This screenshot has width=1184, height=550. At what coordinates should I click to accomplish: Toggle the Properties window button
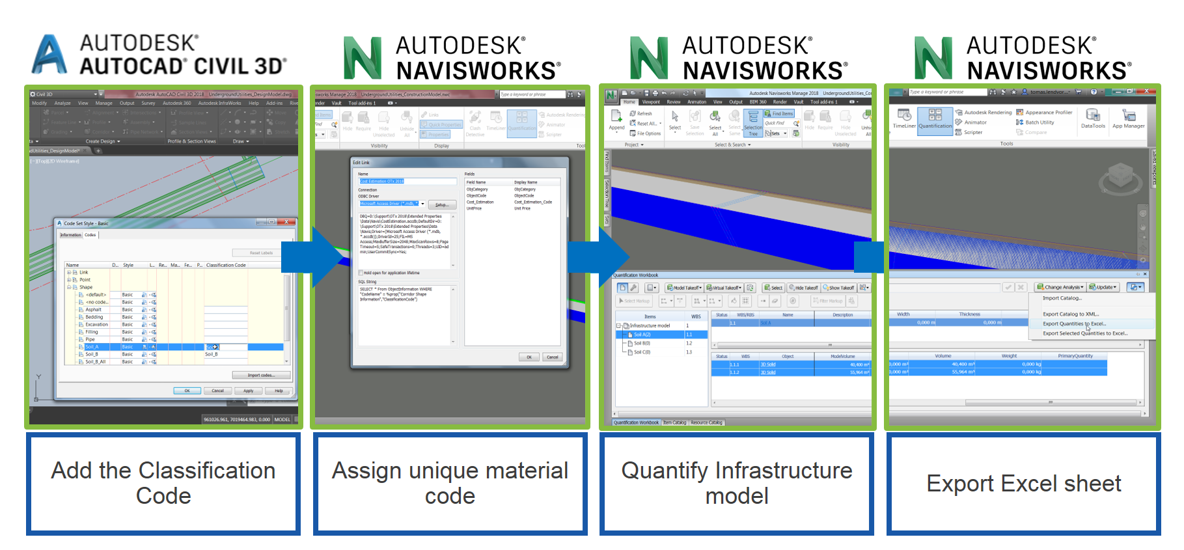point(435,134)
